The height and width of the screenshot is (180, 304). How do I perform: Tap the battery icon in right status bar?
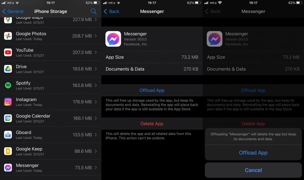tap(299, 3)
